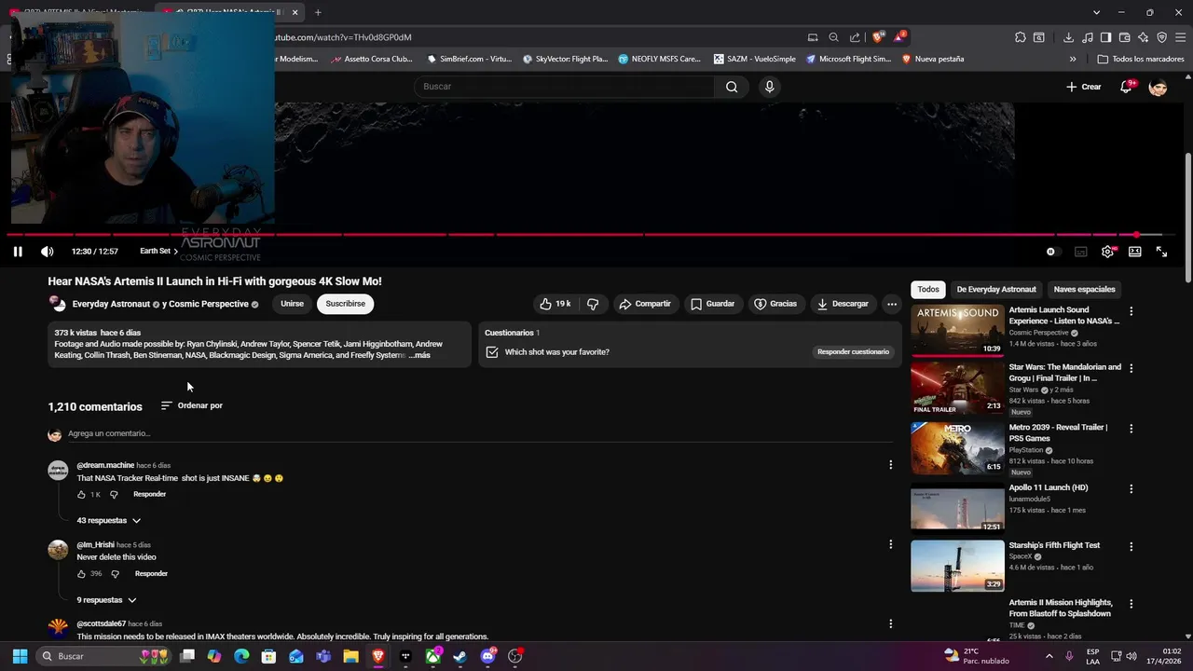This screenshot has height=671, width=1193.
Task: Like the @Im_Hrishi comment
Action: [x=82, y=574]
